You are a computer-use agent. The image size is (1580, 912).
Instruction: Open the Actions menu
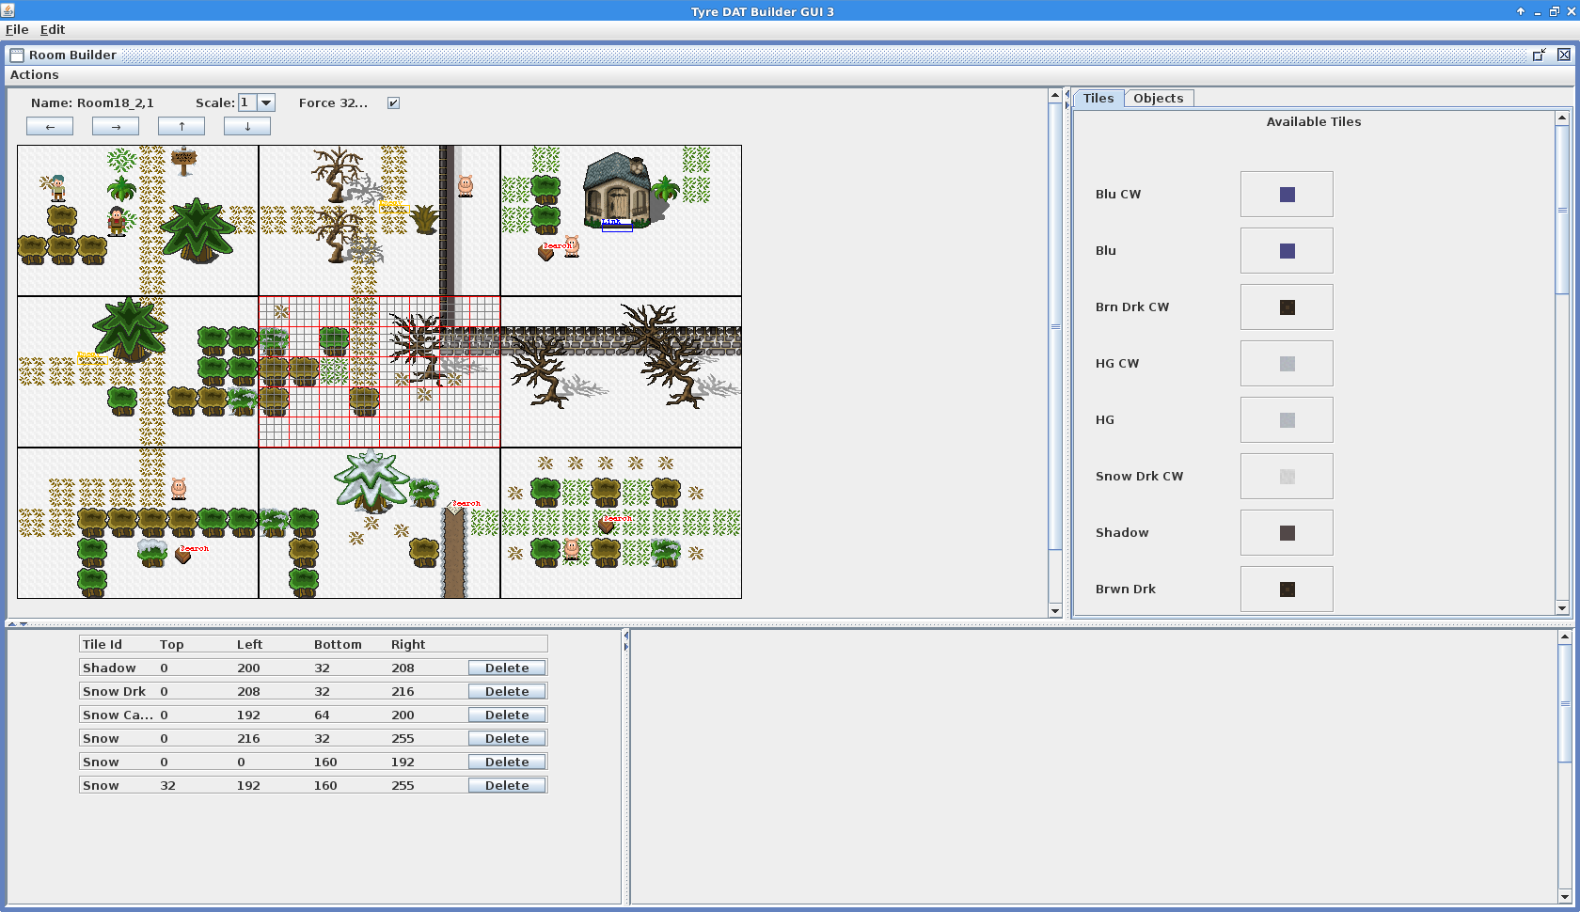click(34, 74)
